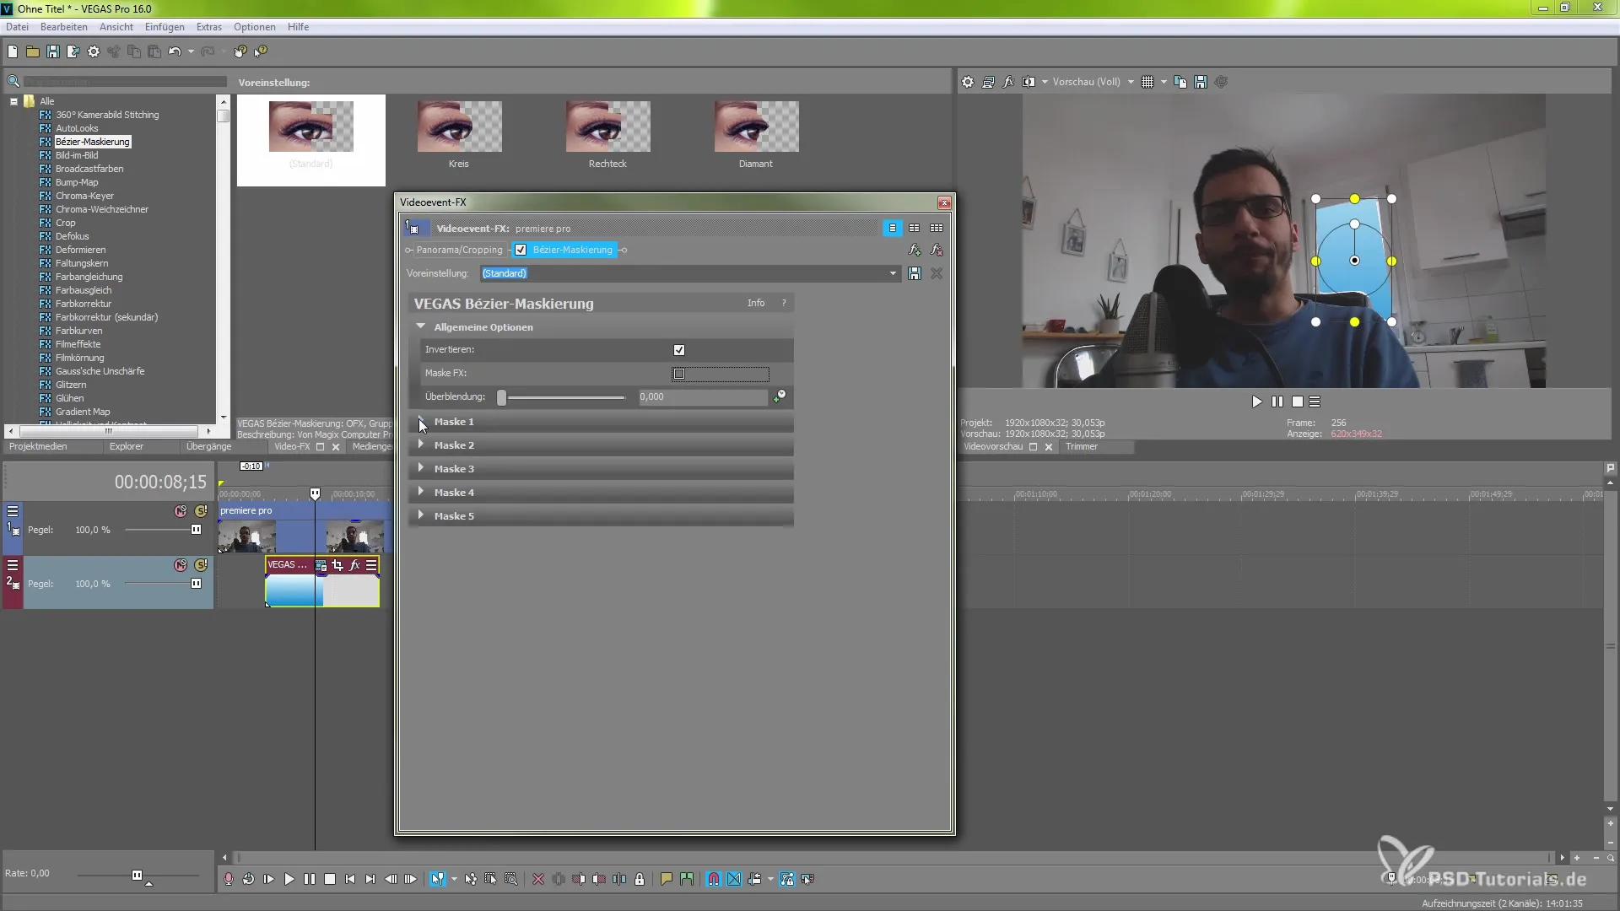Insert a marker with the yellow flag icon
This screenshot has height=911, width=1620.
667,879
